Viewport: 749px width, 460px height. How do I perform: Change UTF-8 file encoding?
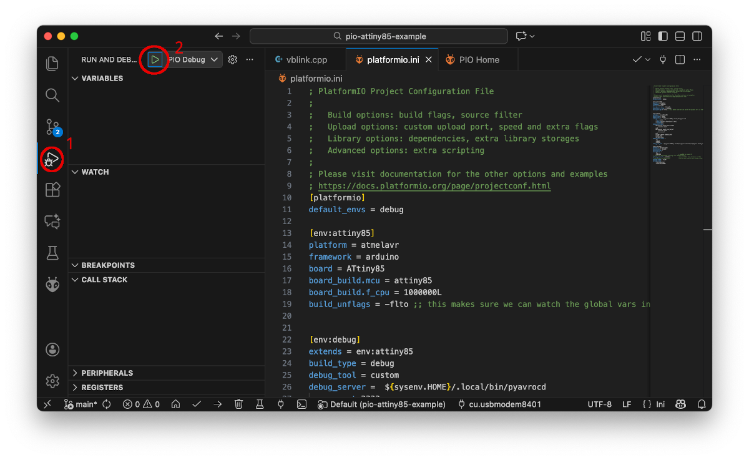tap(600, 404)
